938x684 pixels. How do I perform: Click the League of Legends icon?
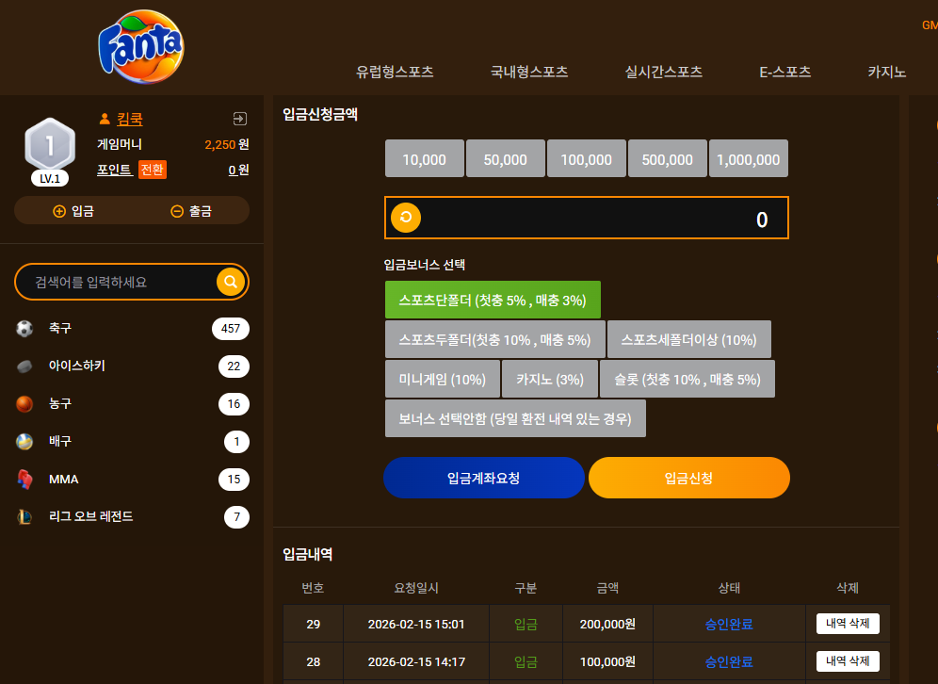coord(24,516)
